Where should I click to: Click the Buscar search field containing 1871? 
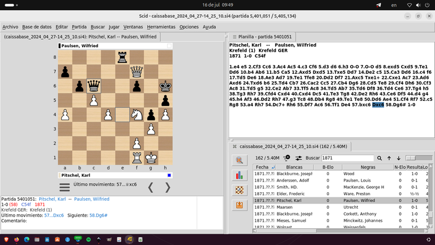point(348,158)
